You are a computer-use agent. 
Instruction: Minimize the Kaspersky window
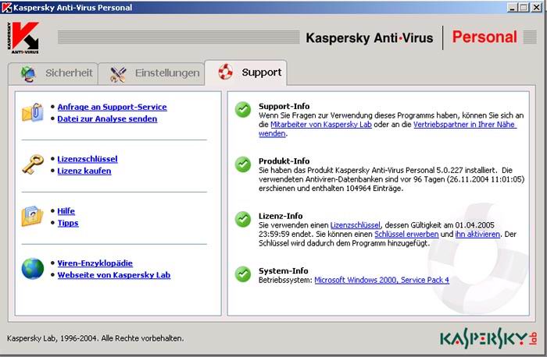pyautogui.click(x=512, y=7)
